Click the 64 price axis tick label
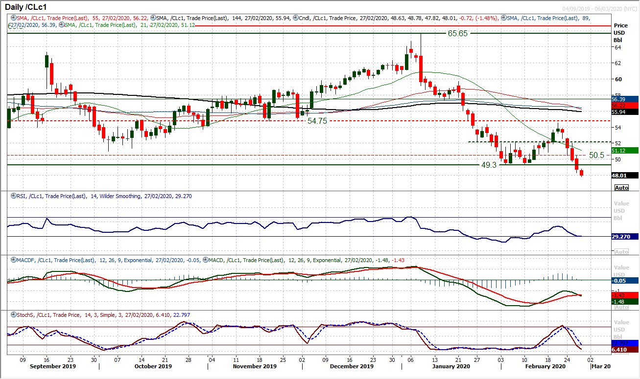The image size is (640, 379). coord(618,47)
